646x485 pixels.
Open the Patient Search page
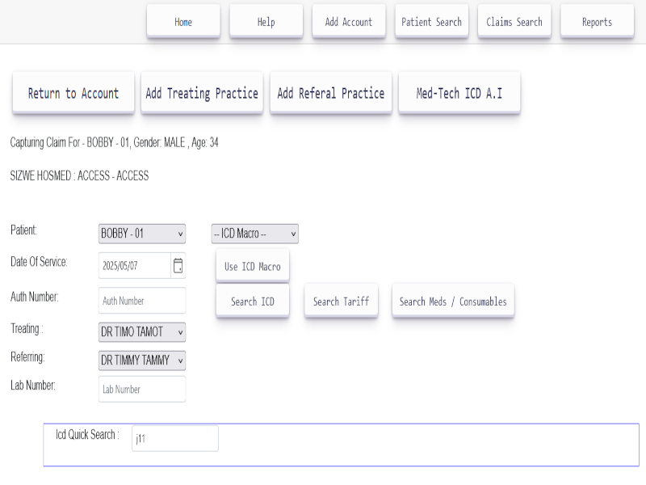pos(431,22)
